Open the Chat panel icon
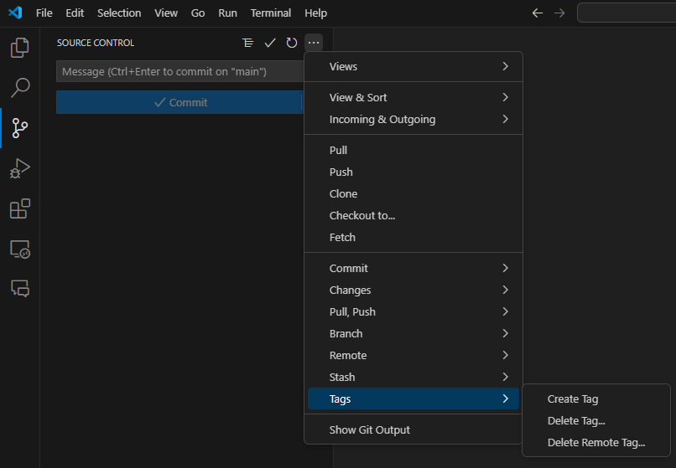The width and height of the screenshot is (676, 468). pyautogui.click(x=19, y=288)
